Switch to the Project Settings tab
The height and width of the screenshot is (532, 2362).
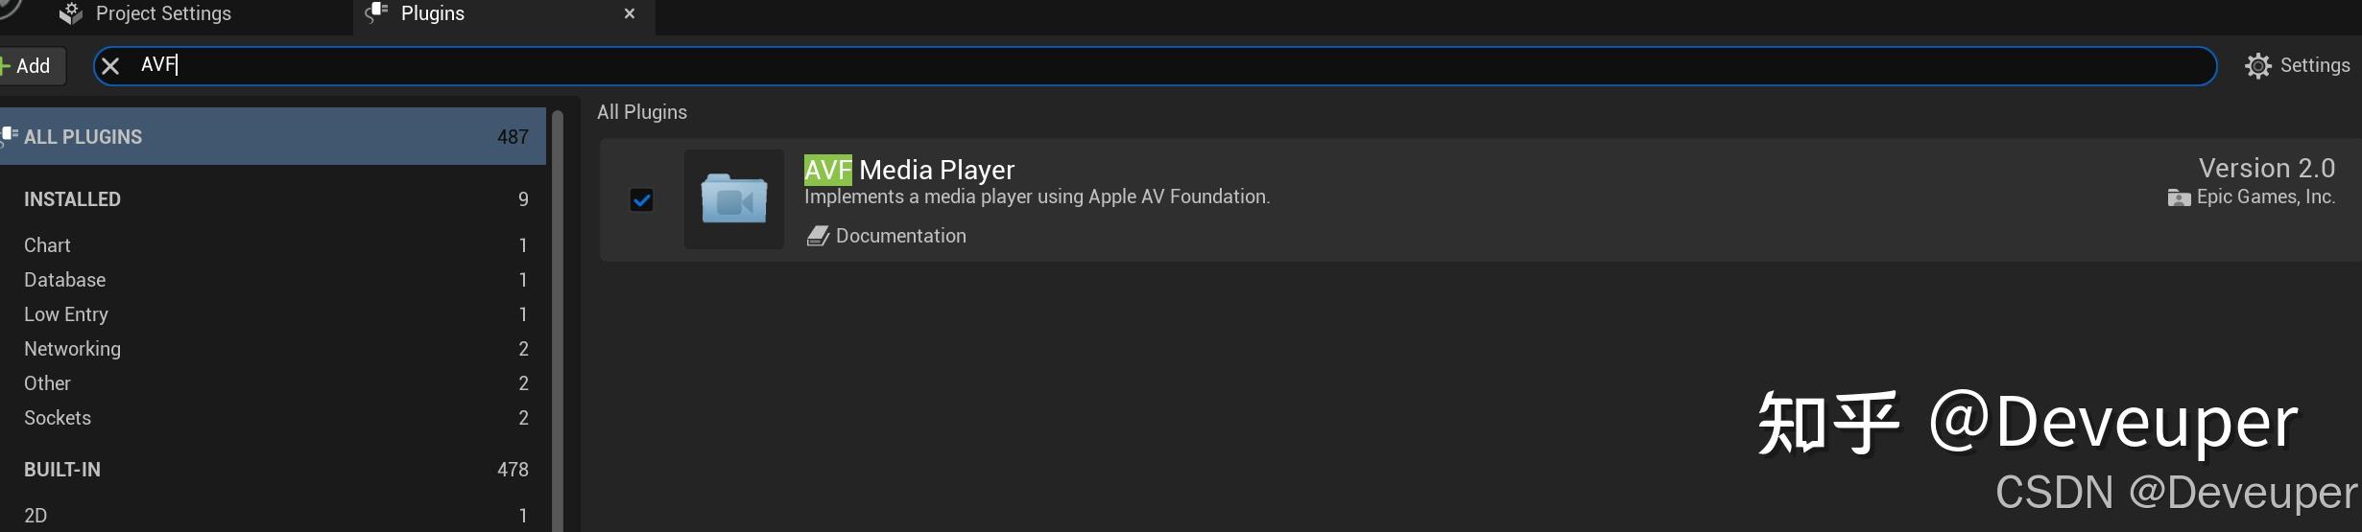[163, 13]
